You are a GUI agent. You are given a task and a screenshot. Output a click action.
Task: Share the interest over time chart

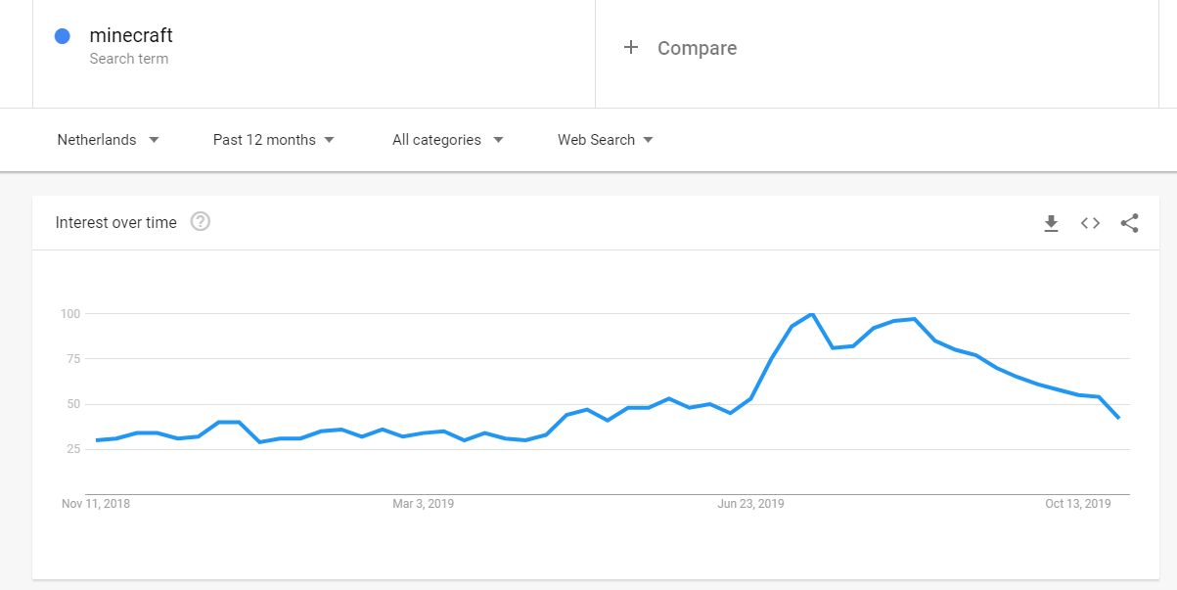[x=1129, y=223]
